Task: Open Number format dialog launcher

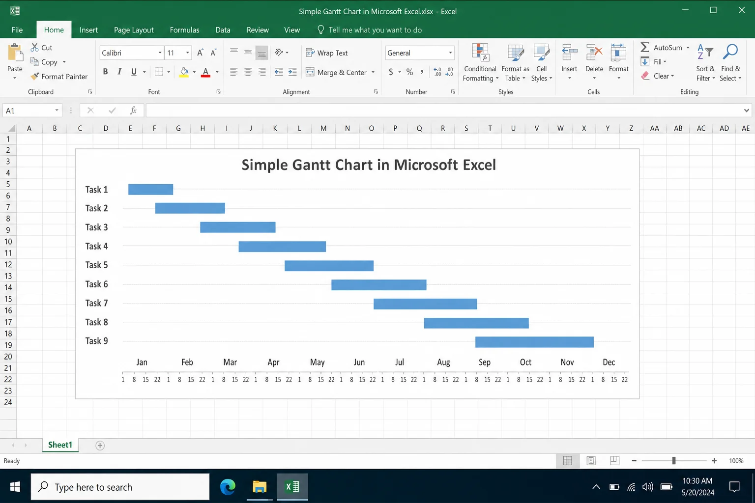Action: click(x=453, y=92)
